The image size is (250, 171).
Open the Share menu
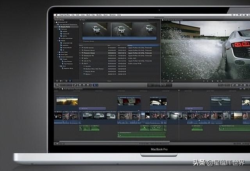(x=105, y=15)
